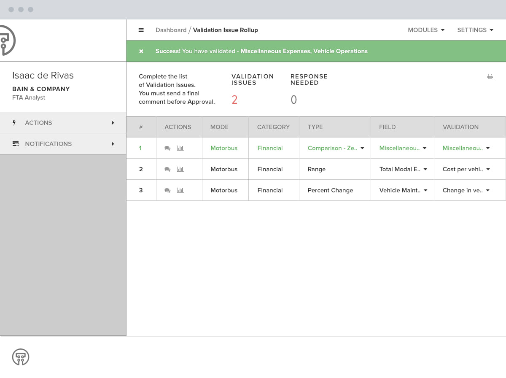Expand Total Modal E.. field dropdown
506x378 pixels.
click(x=425, y=170)
